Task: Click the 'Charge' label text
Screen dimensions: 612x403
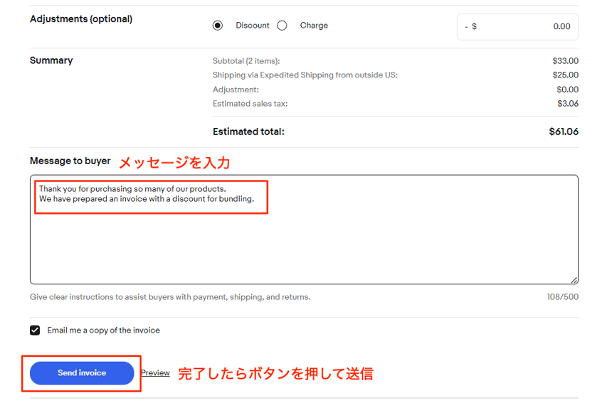Action: tap(314, 26)
